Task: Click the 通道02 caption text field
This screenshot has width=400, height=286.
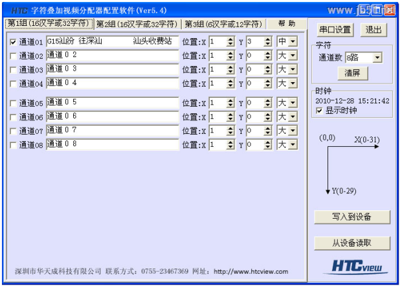Action: [x=113, y=56]
